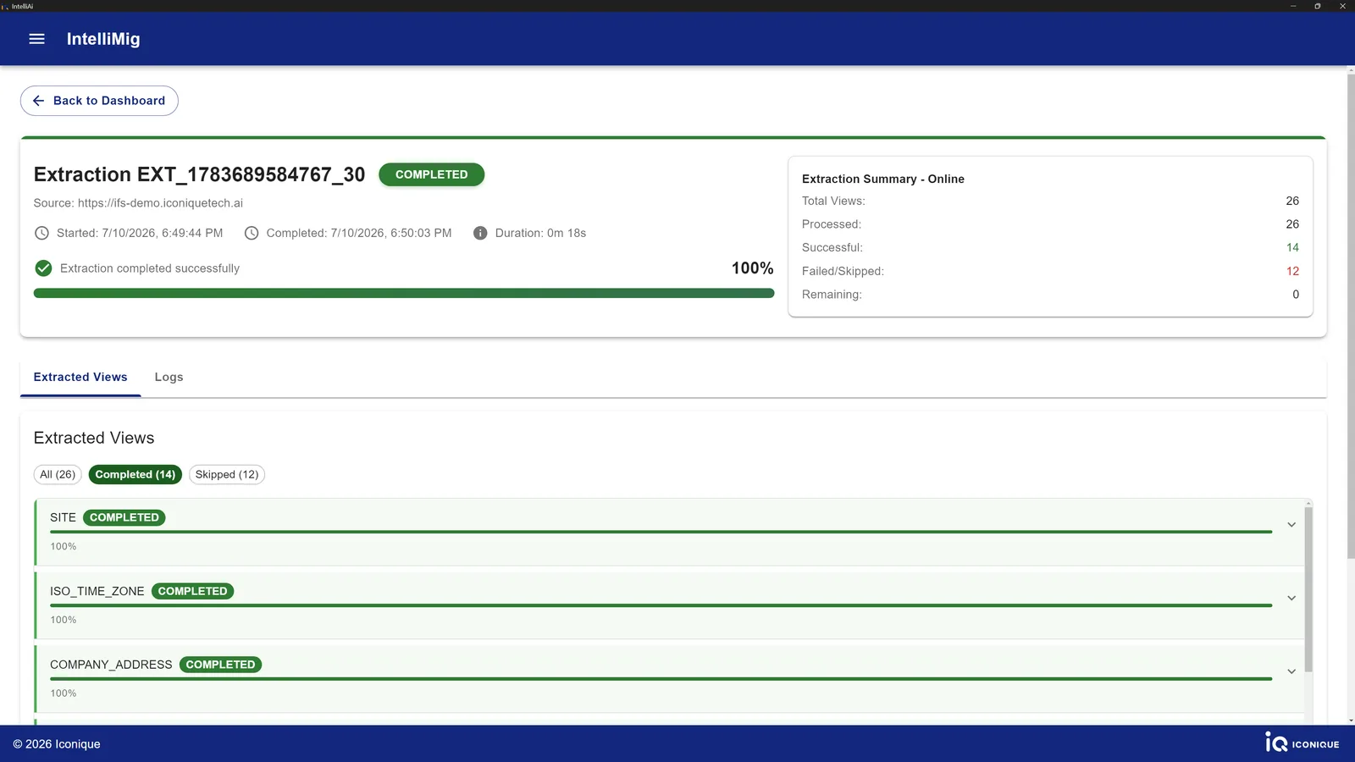Click the Iconique logo in the footer

click(x=1302, y=743)
